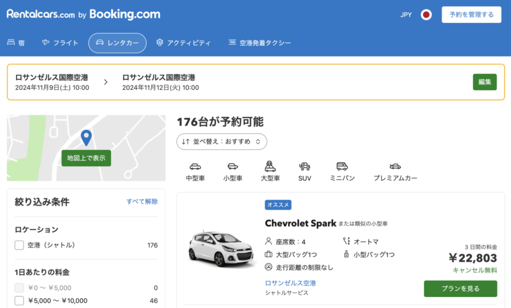The width and height of the screenshot is (511, 308).
Task: Select the 中型車 car type icon
Action: pyautogui.click(x=195, y=167)
